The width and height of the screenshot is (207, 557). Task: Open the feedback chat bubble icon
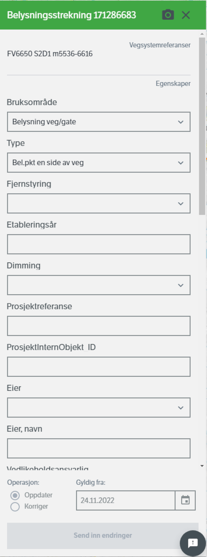(193, 543)
